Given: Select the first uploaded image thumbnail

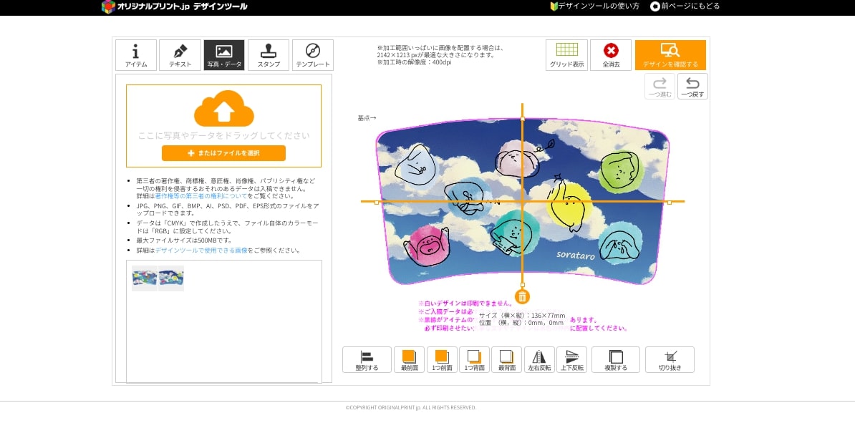Looking at the screenshot, I should (x=145, y=278).
